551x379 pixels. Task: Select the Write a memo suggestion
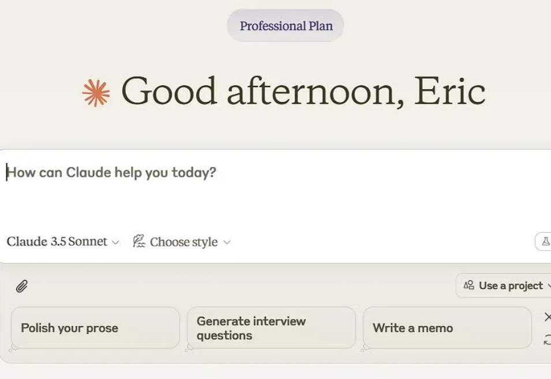[447, 328]
